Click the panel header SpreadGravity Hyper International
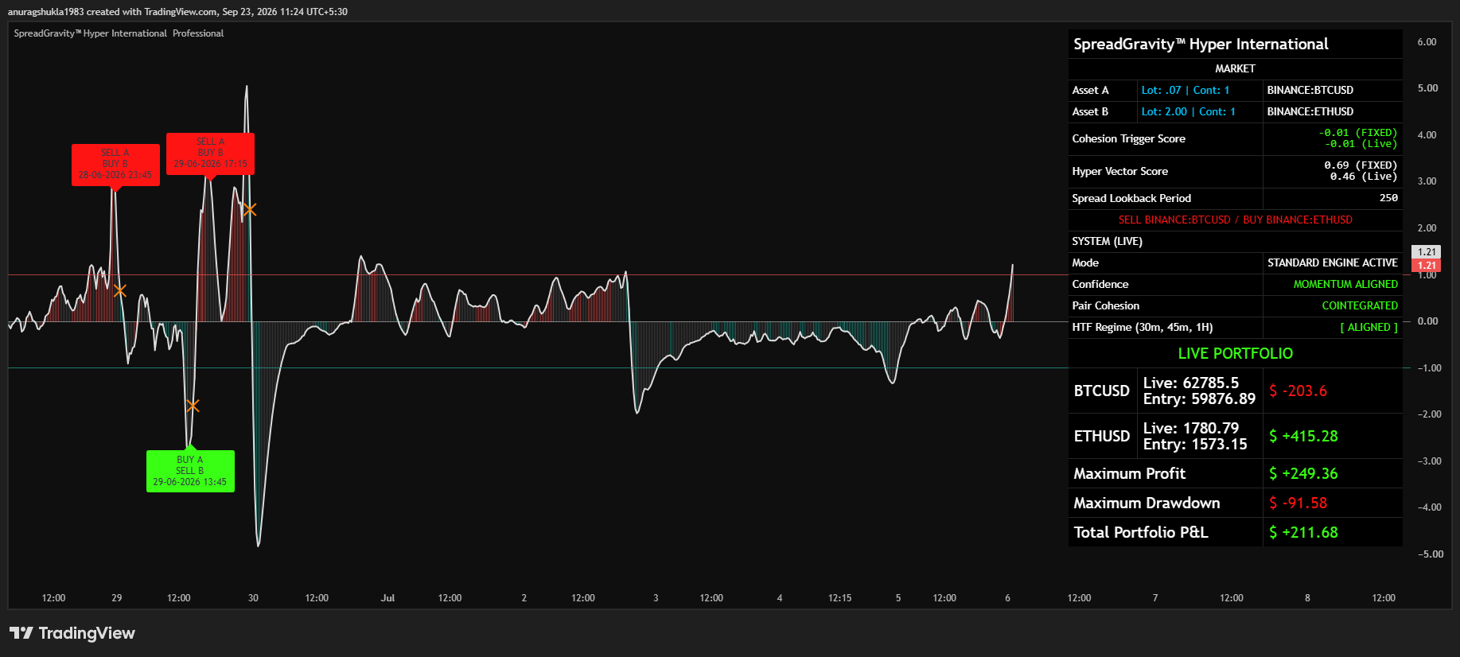Viewport: 1460px width, 657px height. (x=1201, y=44)
